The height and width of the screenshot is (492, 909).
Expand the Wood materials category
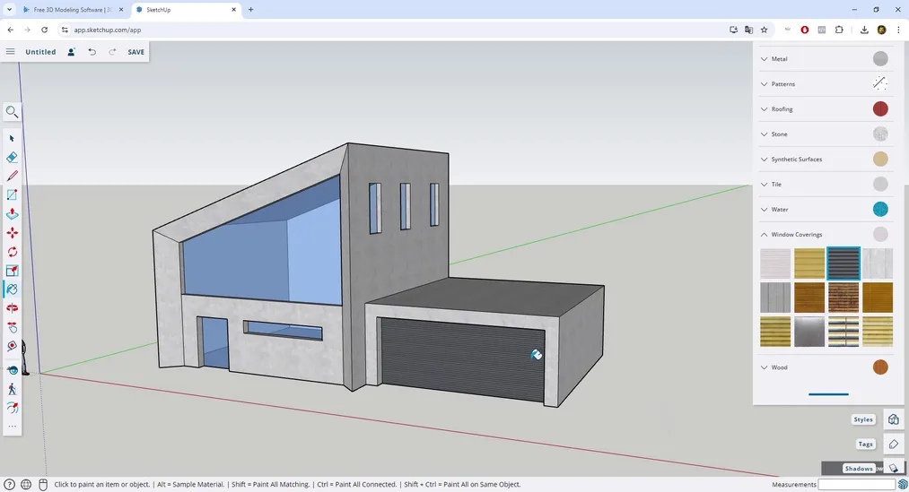coord(779,367)
